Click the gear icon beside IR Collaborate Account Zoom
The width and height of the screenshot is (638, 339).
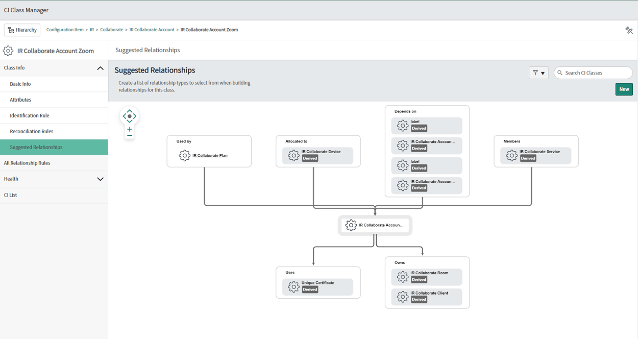pos(8,51)
